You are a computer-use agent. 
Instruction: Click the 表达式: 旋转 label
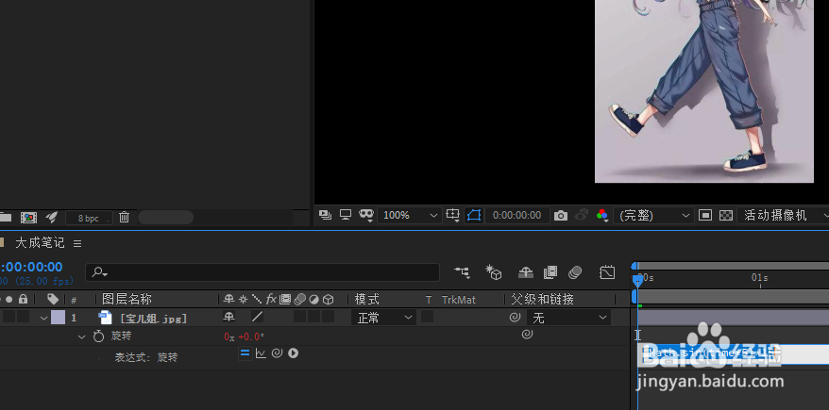click(x=146, y=357)
